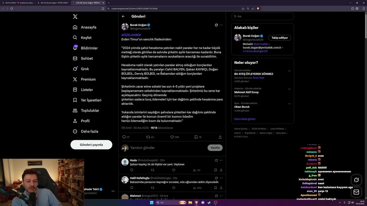
Task: Open Steam from taskbar
Action: tap(209, 203)
